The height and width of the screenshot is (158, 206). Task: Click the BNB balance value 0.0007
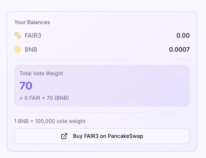[179, 50]
